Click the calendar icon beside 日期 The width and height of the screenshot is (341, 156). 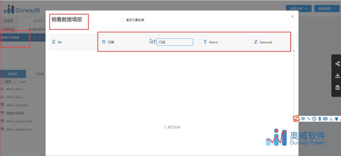pyautogui.click(x=104, y=42)
